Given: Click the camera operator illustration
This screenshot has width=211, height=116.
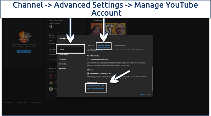Looking at the screenshot, I should 25,37.
